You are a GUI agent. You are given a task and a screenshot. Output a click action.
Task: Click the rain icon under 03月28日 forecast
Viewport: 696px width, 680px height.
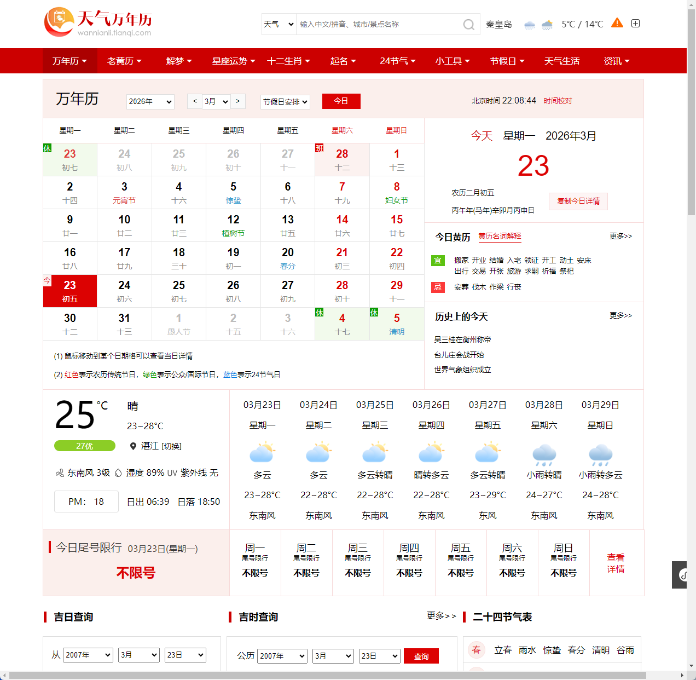tap(543, 453)
